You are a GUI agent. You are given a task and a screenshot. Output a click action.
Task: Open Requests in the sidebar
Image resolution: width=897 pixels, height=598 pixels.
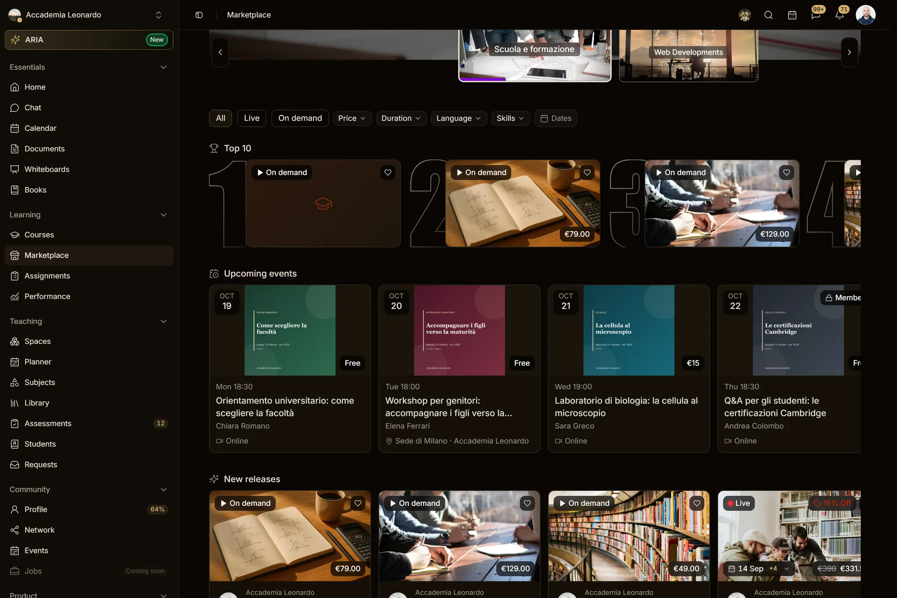tap(89, 465)
